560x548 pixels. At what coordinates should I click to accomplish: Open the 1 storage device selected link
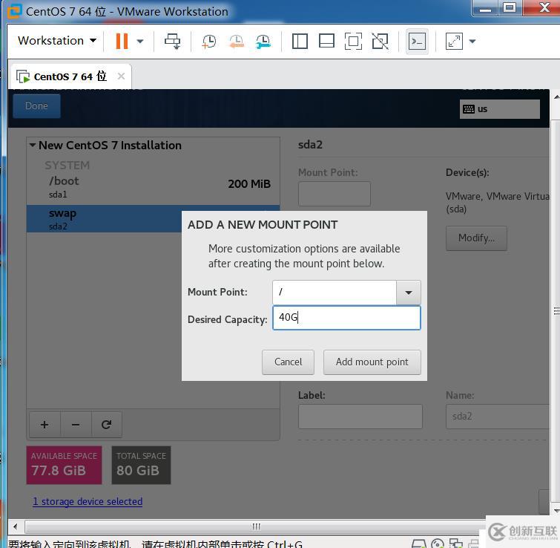coord(88,501)
